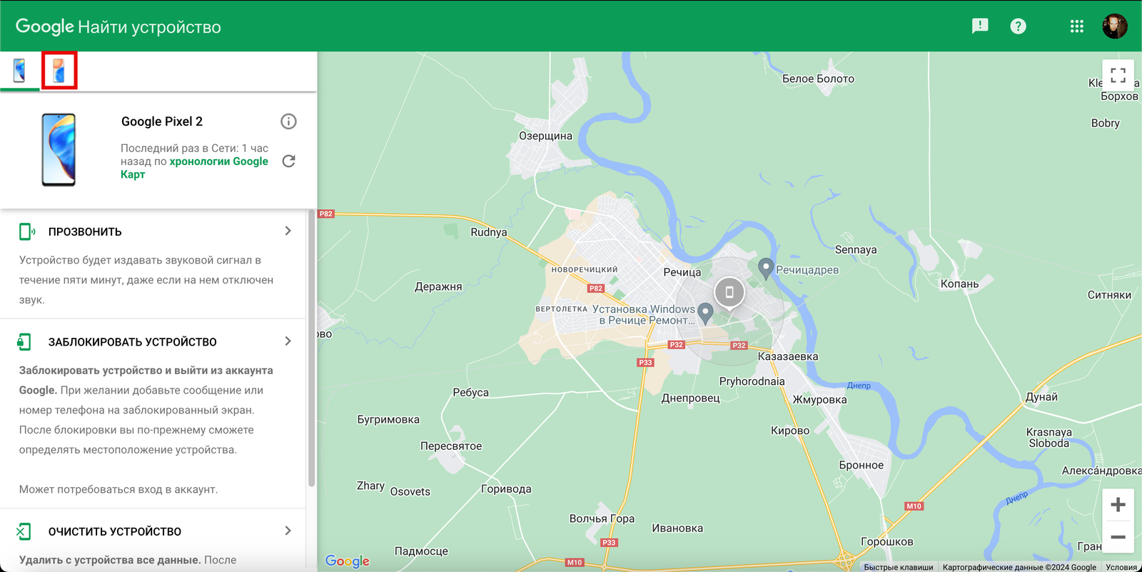Click the Rudnya map label
Viewport: 1142px width, 572px height.
pyautogui.click(x=489, y=232)
